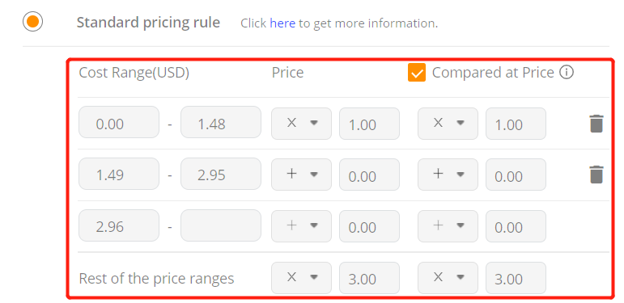Open the Price operator dropdown in first row
The height and width of the screenshot is (303, 624).
point(301,124)
